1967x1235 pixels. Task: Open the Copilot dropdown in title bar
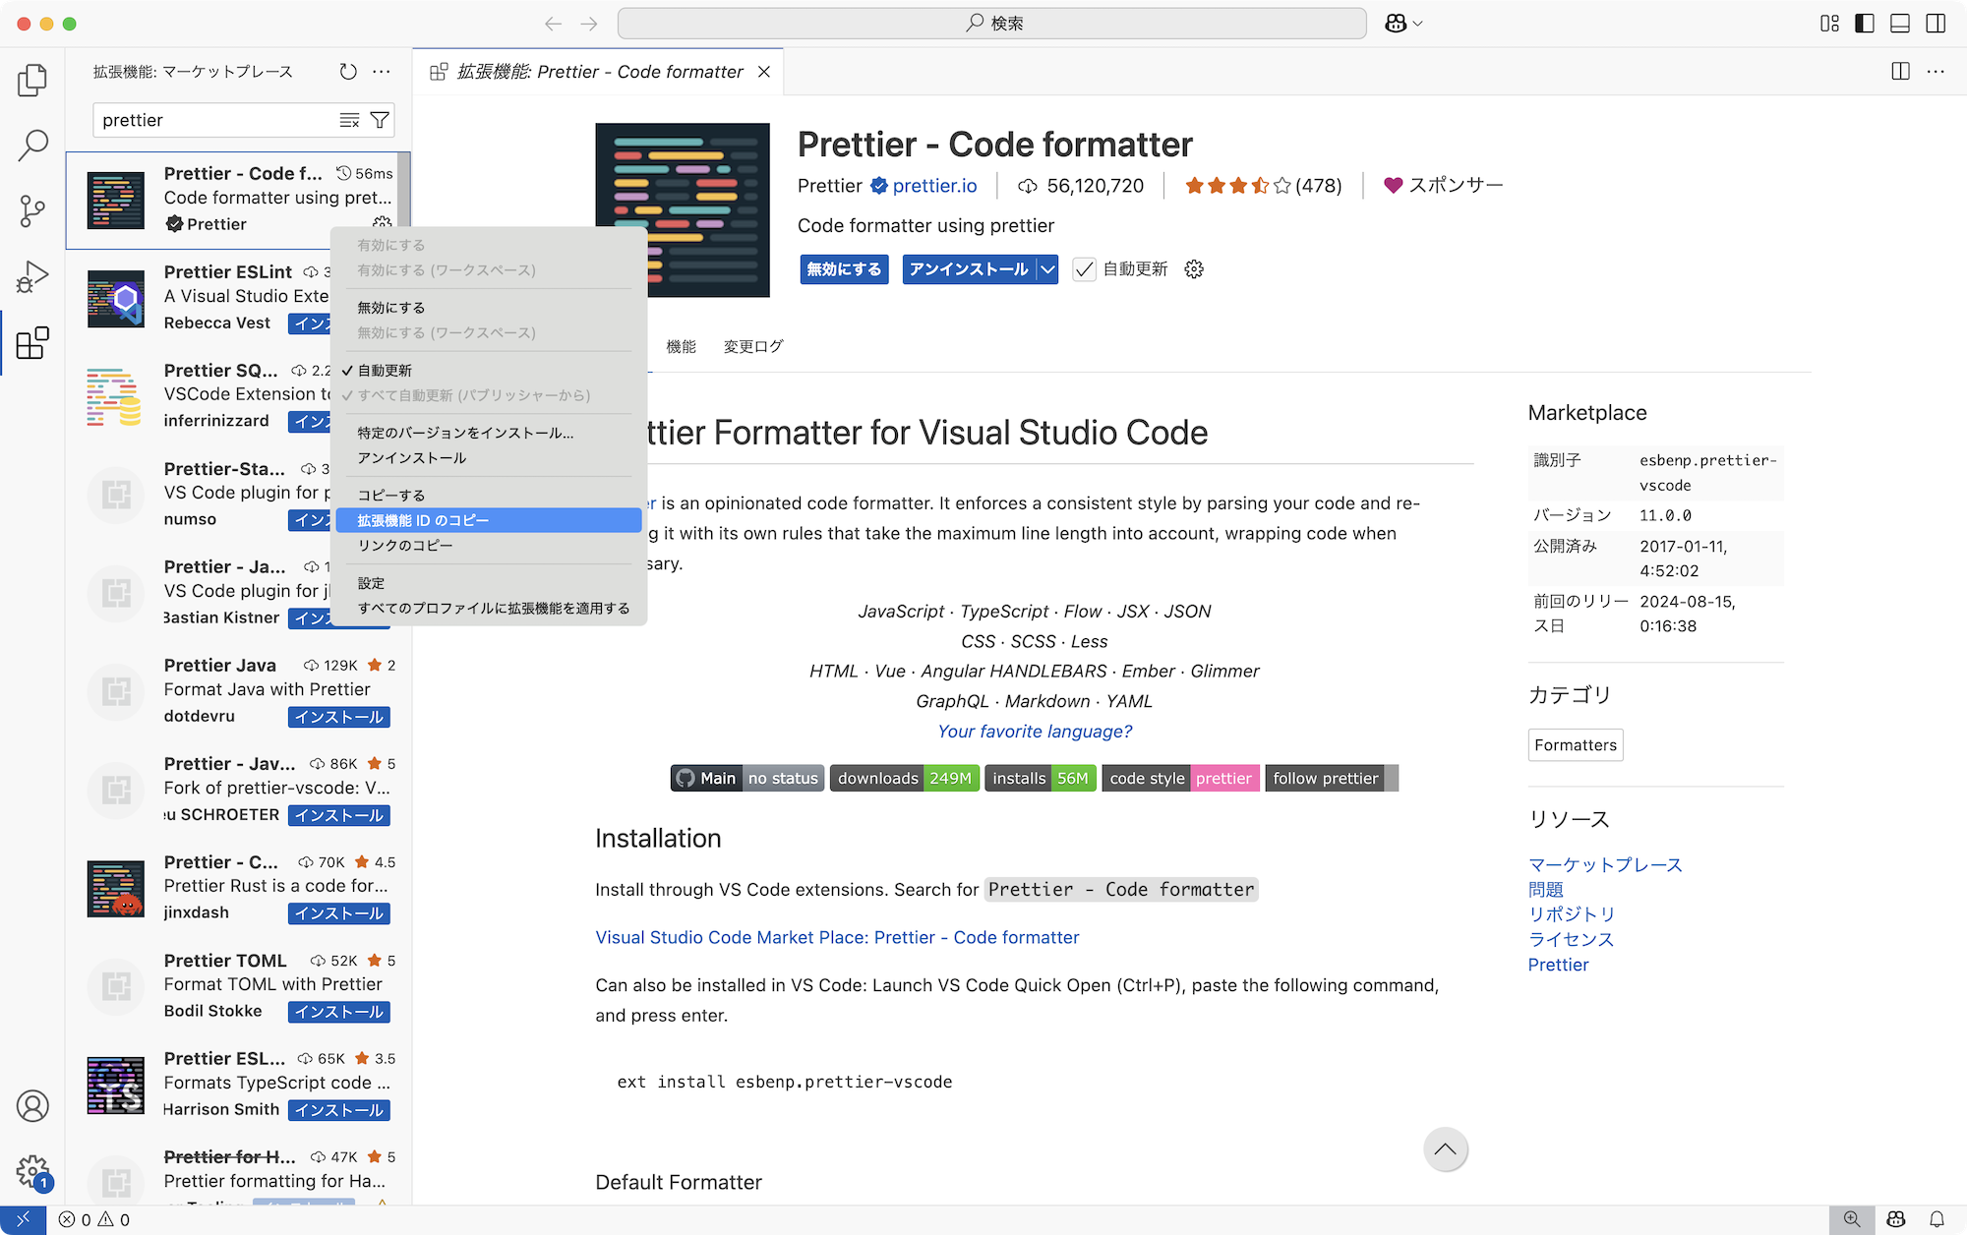pos(1403,24)
